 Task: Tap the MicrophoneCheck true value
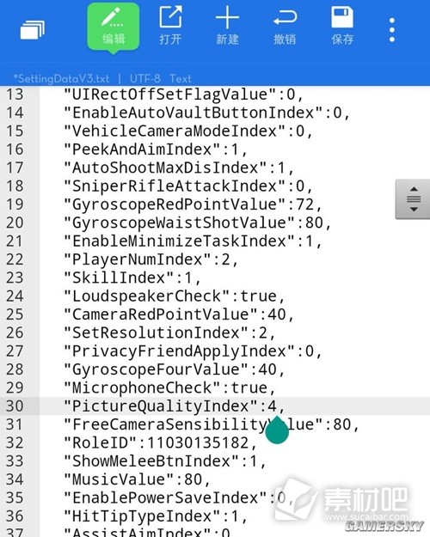[249, 387]
